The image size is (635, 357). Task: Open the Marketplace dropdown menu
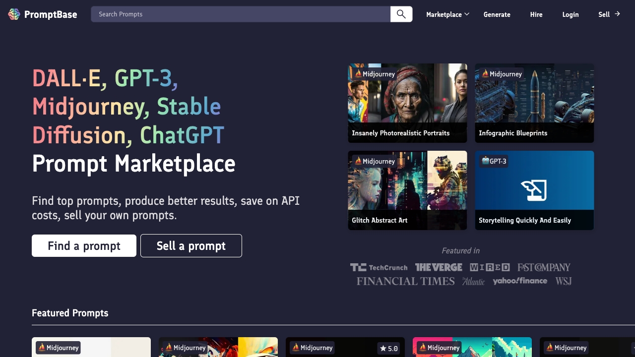(x=447, y=14)
